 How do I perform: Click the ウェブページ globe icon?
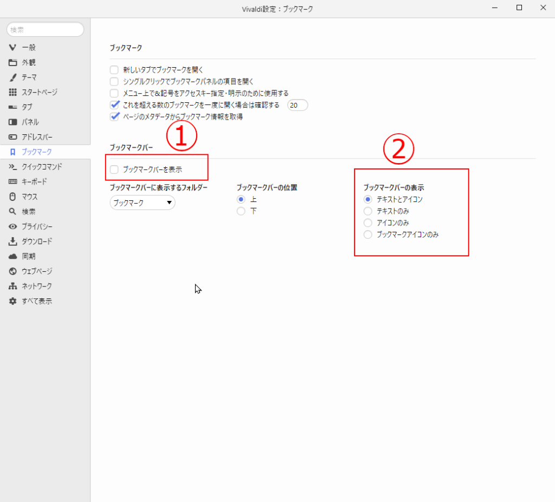(12, 271)
